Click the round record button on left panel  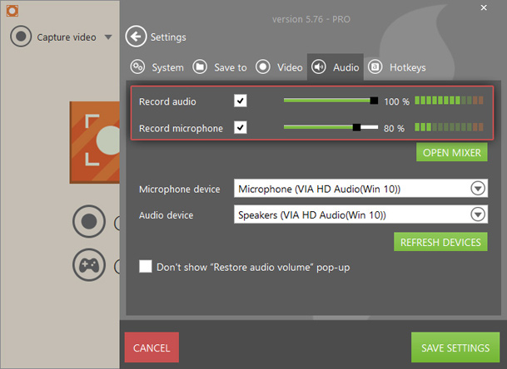89,222
